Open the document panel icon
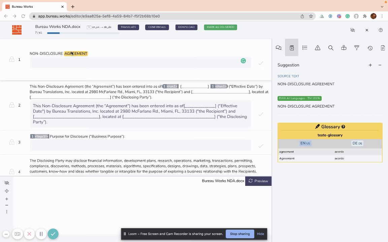Viewport: 388px width, 242px height. coord(383,48)
